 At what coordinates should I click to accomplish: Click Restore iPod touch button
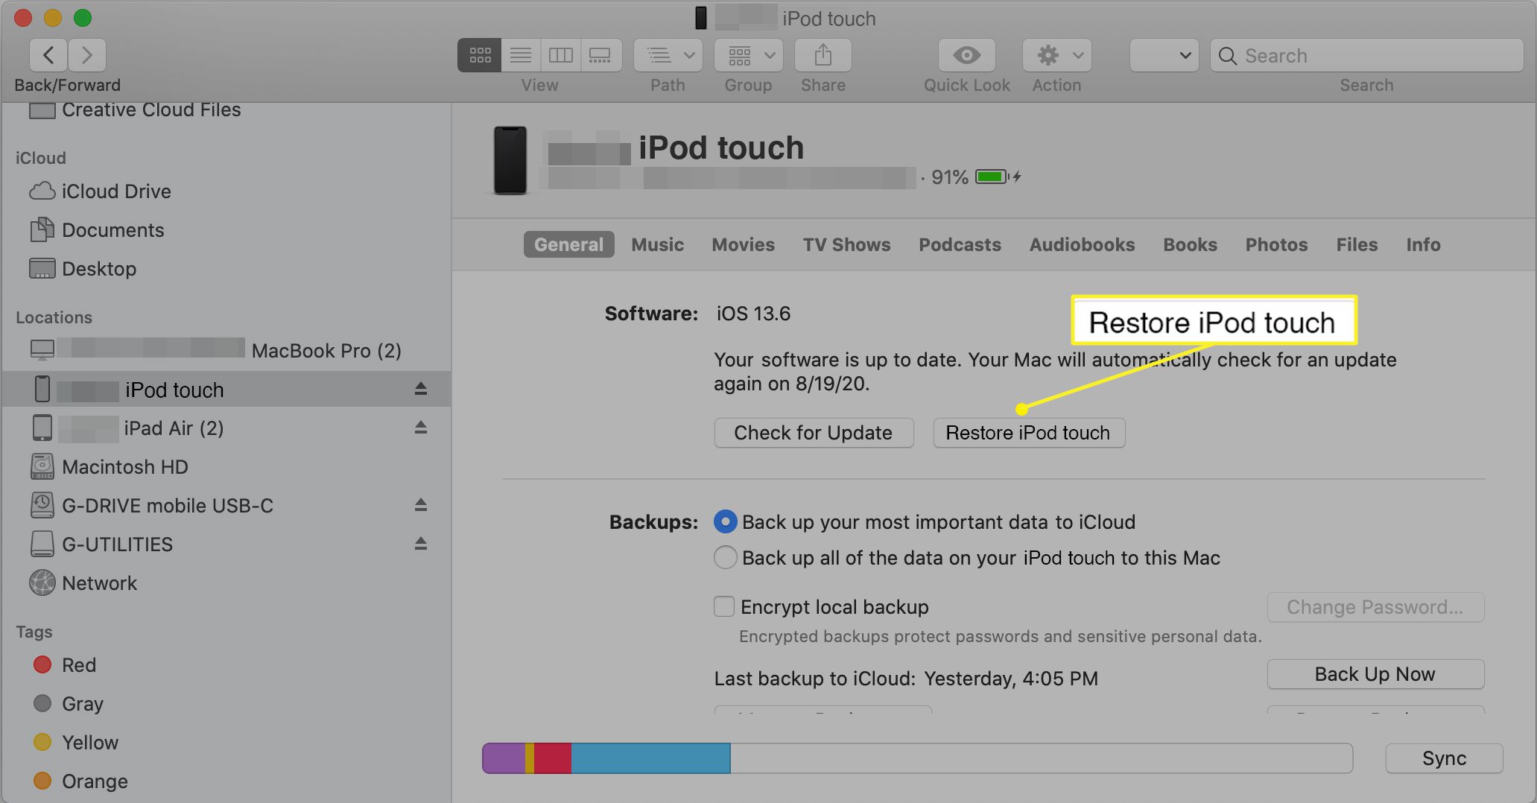click(1029, 433)
